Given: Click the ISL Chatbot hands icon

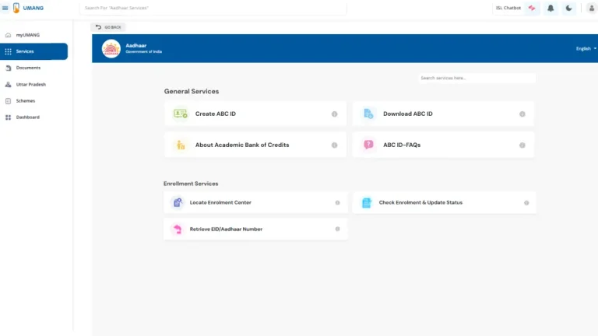Looking at the screenshot, I should 532,8.
